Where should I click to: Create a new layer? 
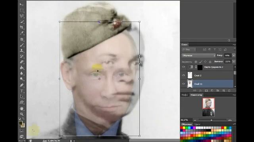click(x=223, y=91)
